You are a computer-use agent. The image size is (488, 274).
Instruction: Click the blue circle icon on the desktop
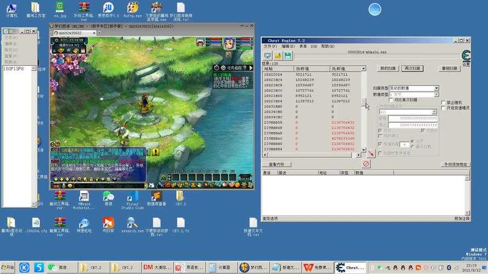click(x=375, y=9)
